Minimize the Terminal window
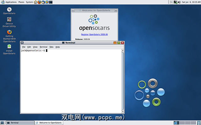 (115, 43)
